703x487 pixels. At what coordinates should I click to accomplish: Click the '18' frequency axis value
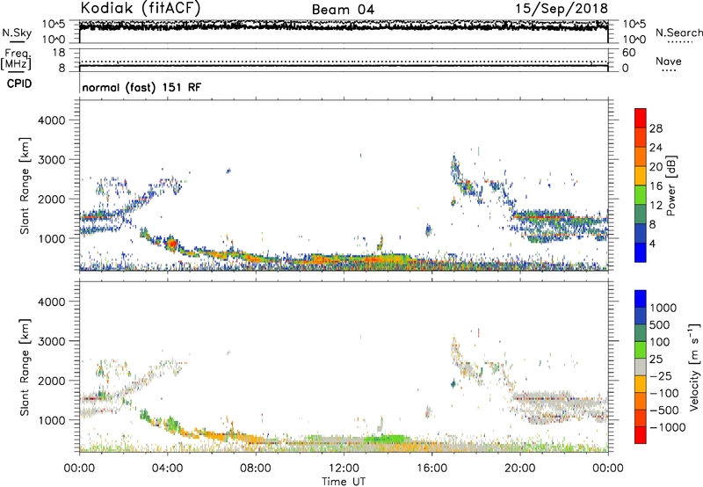point(58,53)
